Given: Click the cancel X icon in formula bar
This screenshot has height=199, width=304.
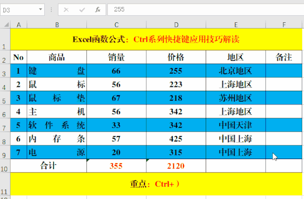Looking at the screenshot, I should [66, 9].
